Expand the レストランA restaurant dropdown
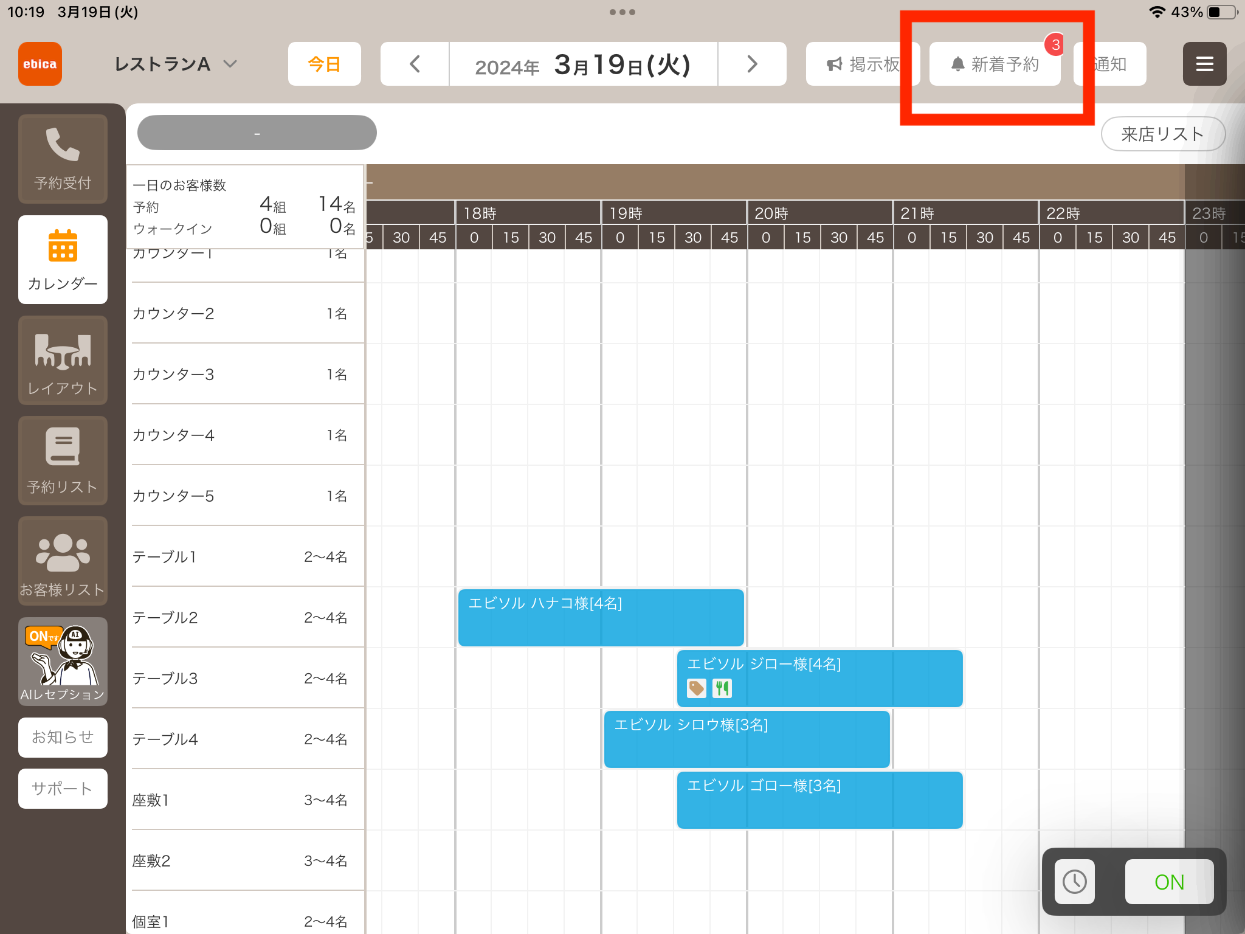The width and height of the screenshot is (1245, 934). [175, 64]
